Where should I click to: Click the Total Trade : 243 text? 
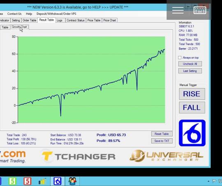[16, 135]
